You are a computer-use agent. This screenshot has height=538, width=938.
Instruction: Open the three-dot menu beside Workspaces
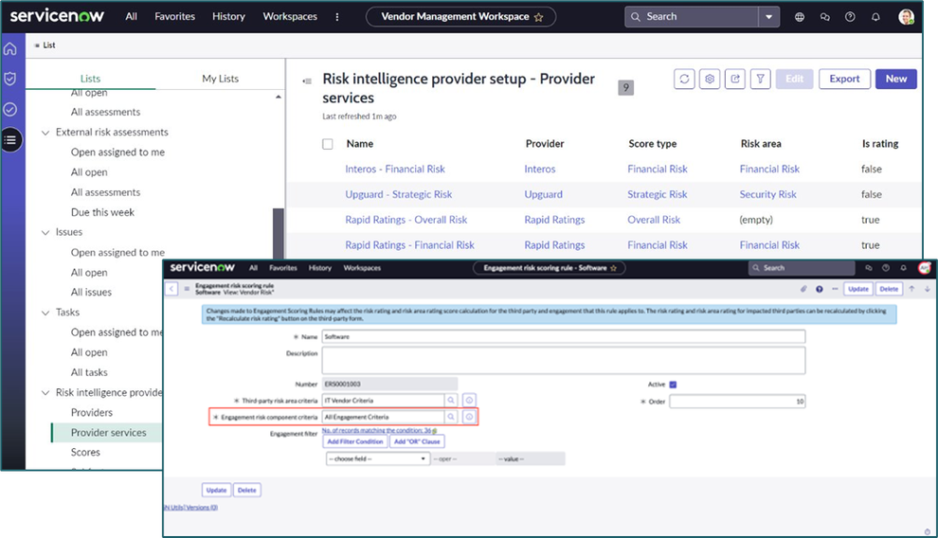click(337, 17)
